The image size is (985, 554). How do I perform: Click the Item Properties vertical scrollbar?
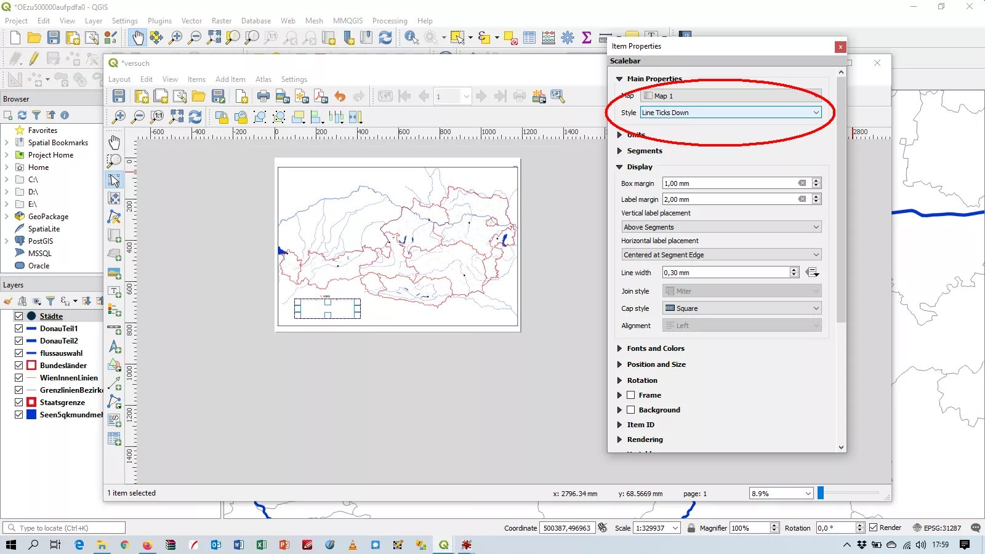841,199
